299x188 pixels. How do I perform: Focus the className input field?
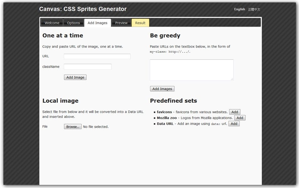[87, 66]
